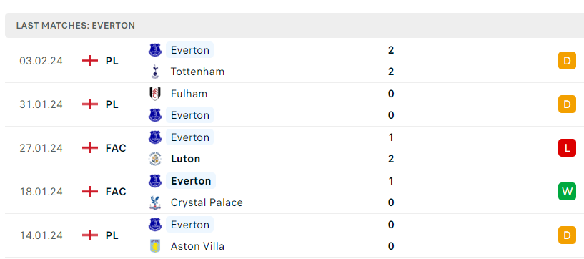Select the bold Luton winner name
The width and height of the screenshot is (584, 259).
click(185, 159)
